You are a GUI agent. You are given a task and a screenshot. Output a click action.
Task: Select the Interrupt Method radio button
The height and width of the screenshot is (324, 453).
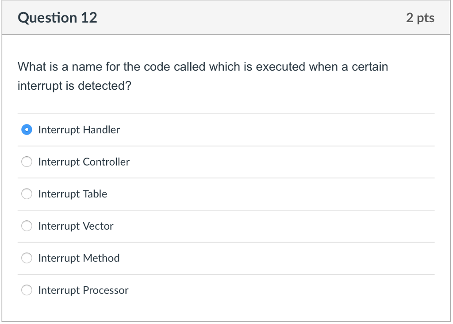(x=27, y=258)
